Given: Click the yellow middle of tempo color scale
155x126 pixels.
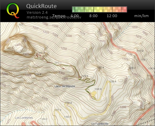Looking at the screenshot, I should point(99,9).
